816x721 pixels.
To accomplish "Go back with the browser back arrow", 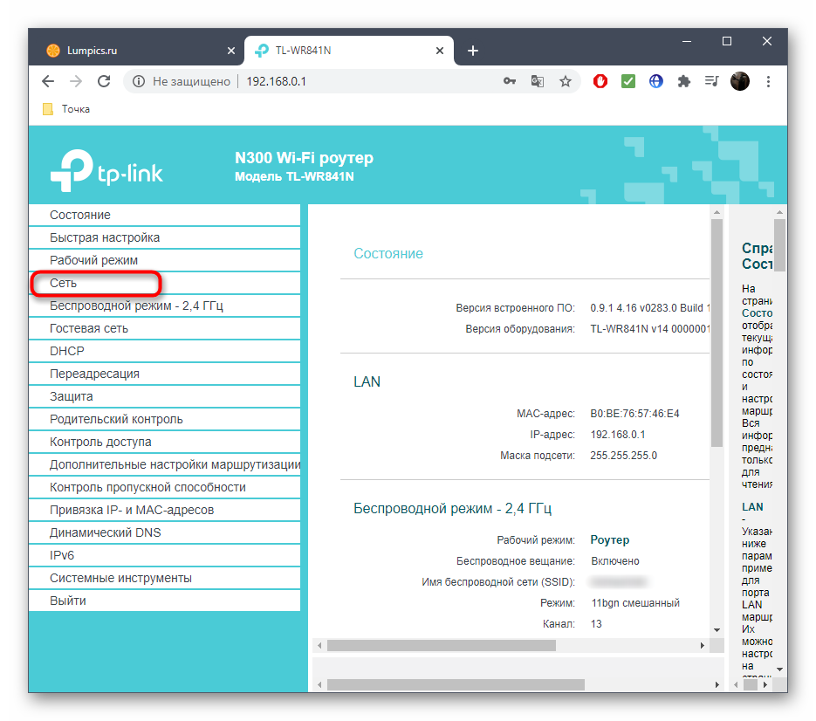I will click(48, 81).
